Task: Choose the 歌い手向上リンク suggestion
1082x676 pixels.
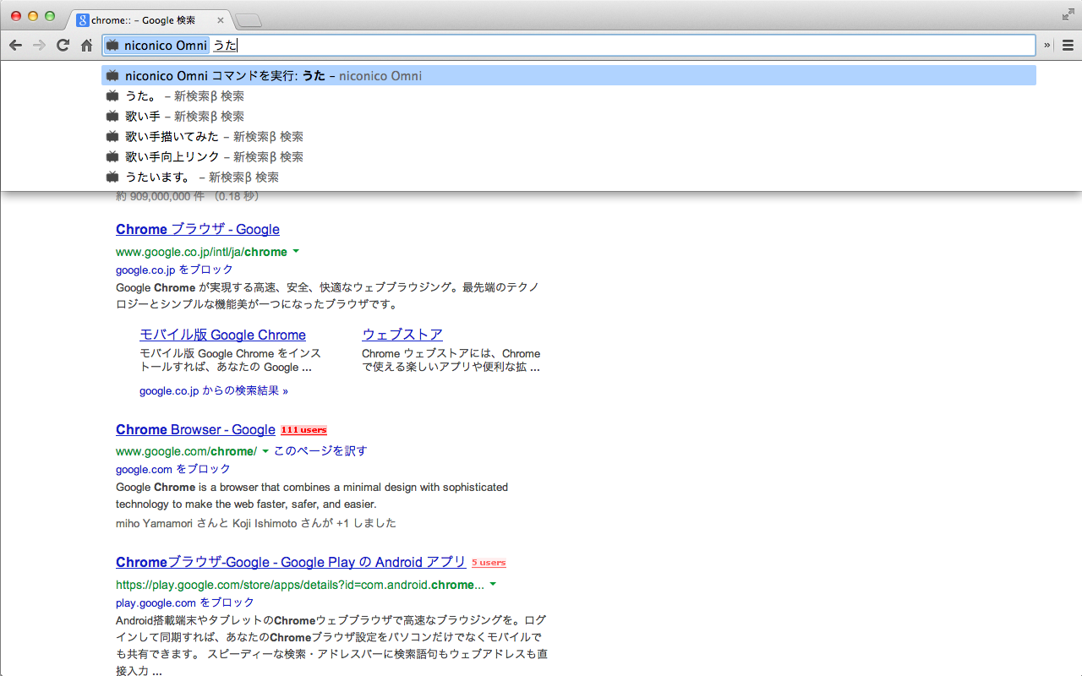Action: [x=569, y=157]
